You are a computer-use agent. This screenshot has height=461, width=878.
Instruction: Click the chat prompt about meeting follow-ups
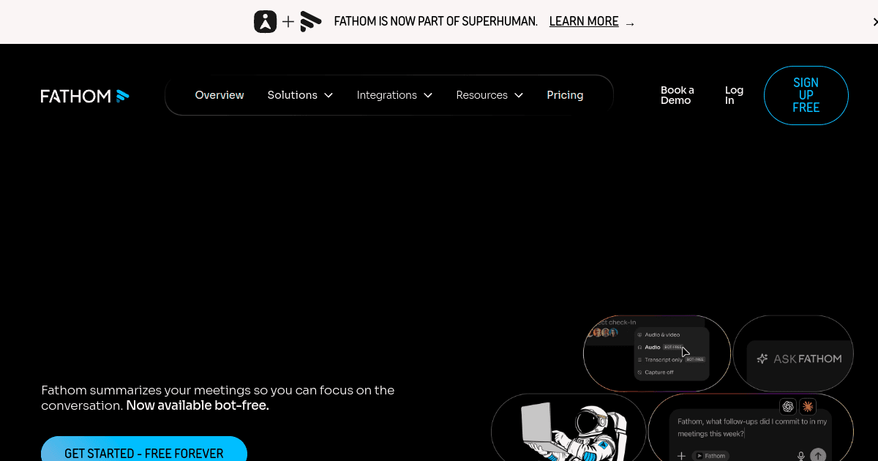pyautogui.click(x=752, y=427)
